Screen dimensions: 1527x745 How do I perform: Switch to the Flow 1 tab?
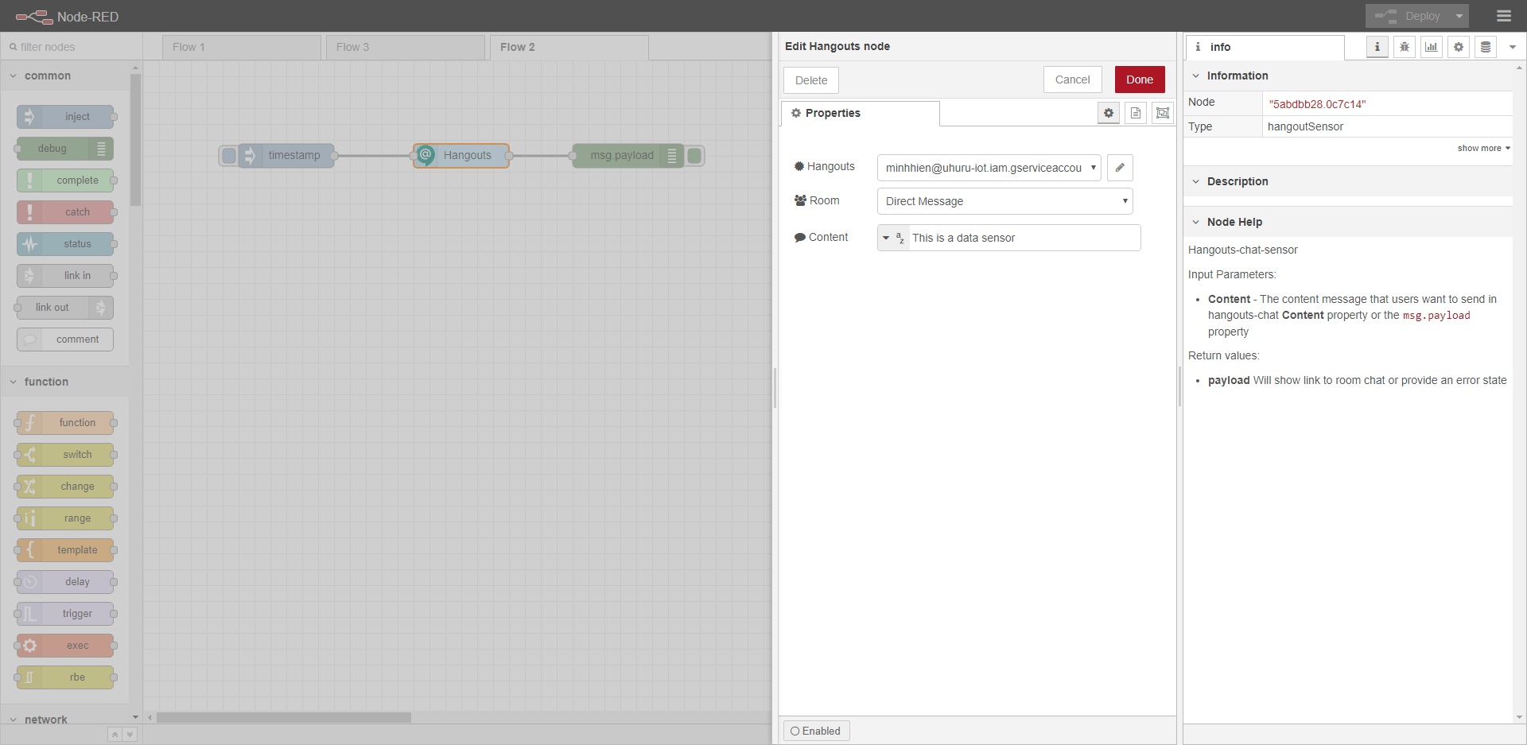242,47
